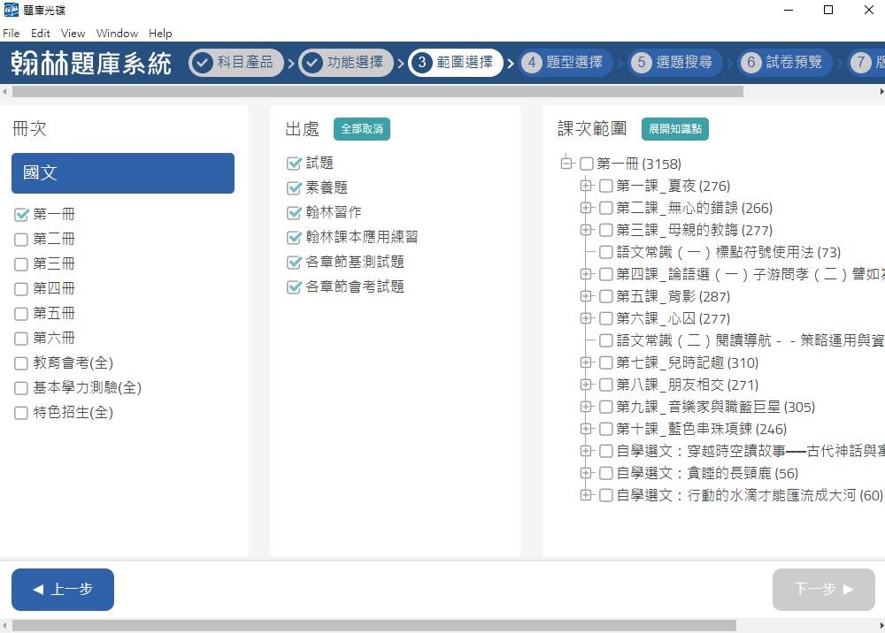Check the 基本學力測驗(全) checkbox

21,388
